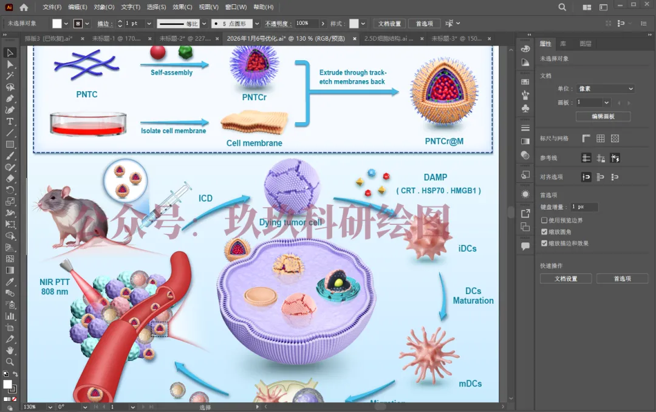Screen dimensions: 656x412
Task: Click 文档设置 under 快速操作
Action: pyautogui.click(x=565, y=278)
